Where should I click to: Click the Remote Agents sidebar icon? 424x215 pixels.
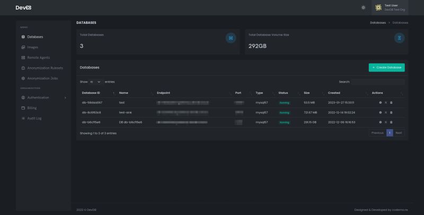pos(23,58)
